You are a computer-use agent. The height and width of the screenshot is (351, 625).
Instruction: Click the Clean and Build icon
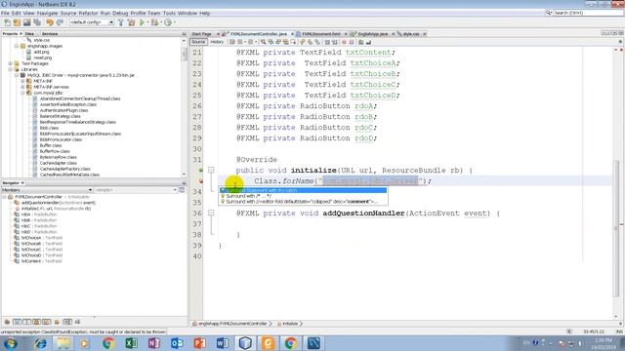coord(131,22)
